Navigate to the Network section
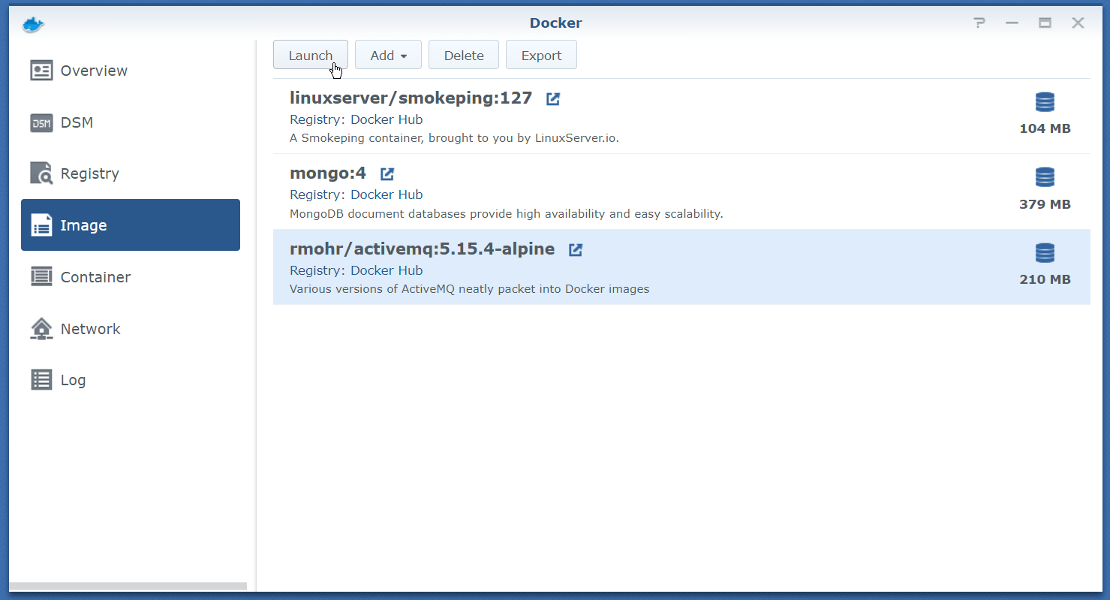This screenshot has width=1110, height=600. pos(90,329)
